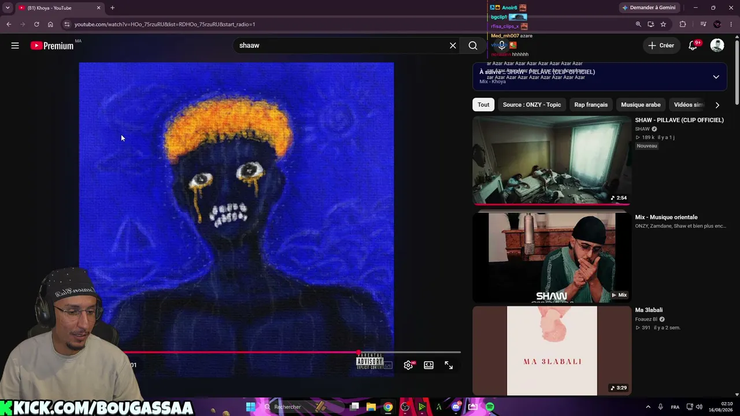The width and height of the screenshot is (740, 416).
Task: Open the zoom magnifier in address bar
Action: point(638,24)
